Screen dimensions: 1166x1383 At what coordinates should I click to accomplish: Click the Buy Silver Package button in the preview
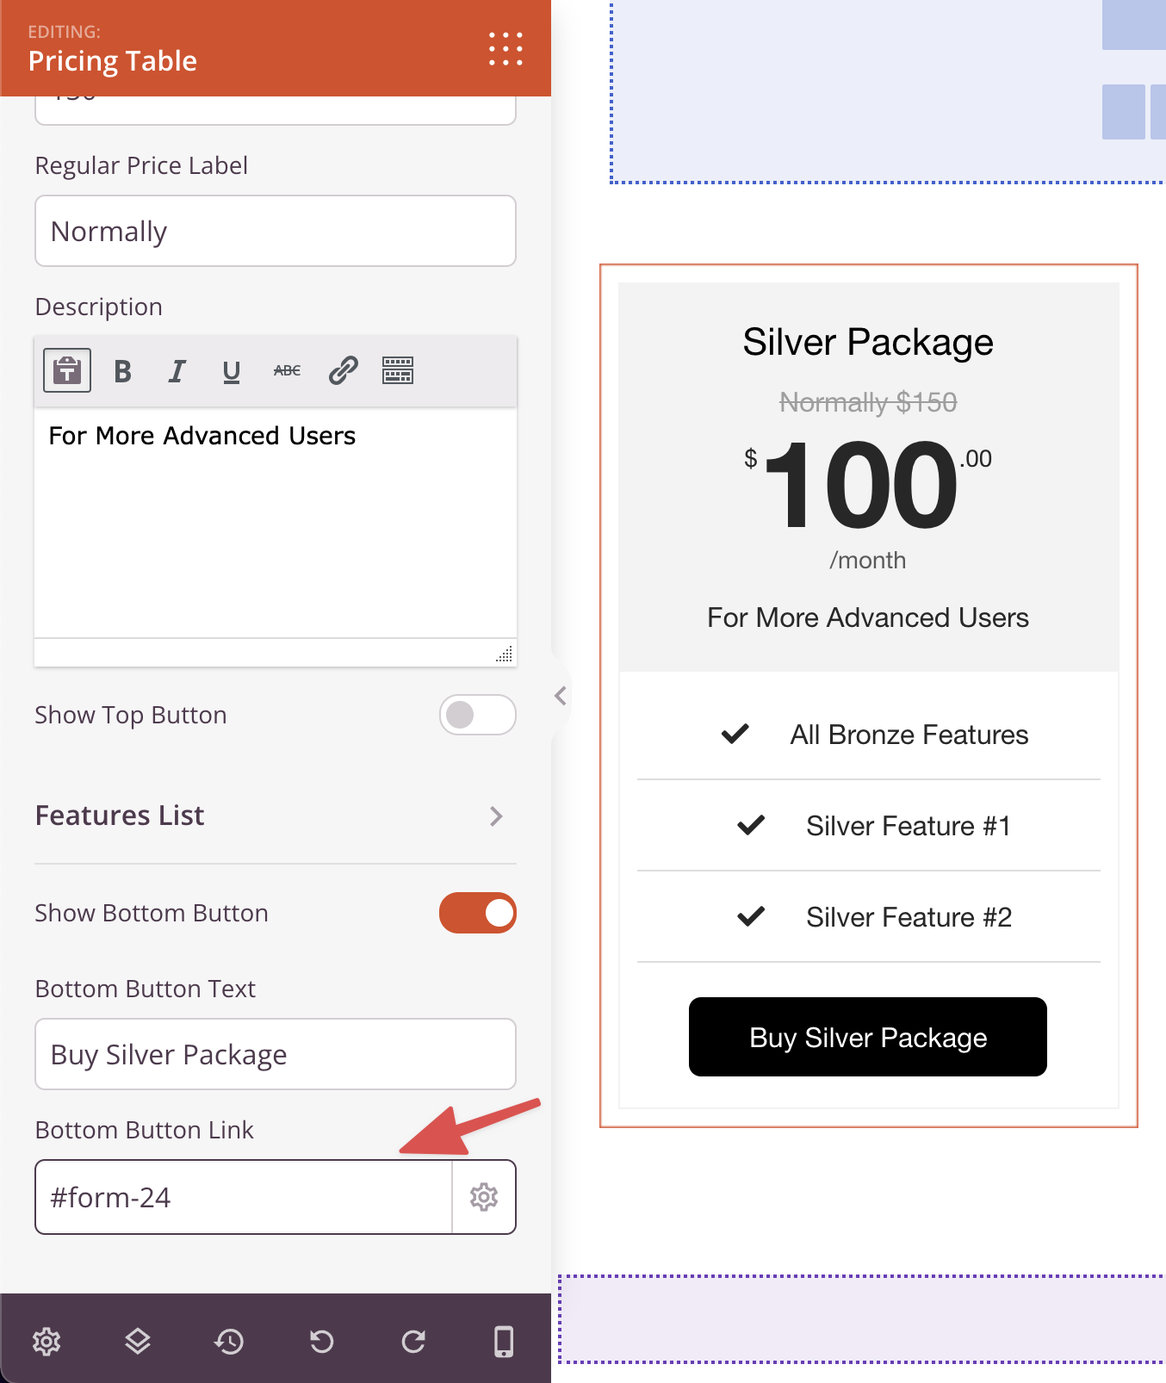point(867,1037)
